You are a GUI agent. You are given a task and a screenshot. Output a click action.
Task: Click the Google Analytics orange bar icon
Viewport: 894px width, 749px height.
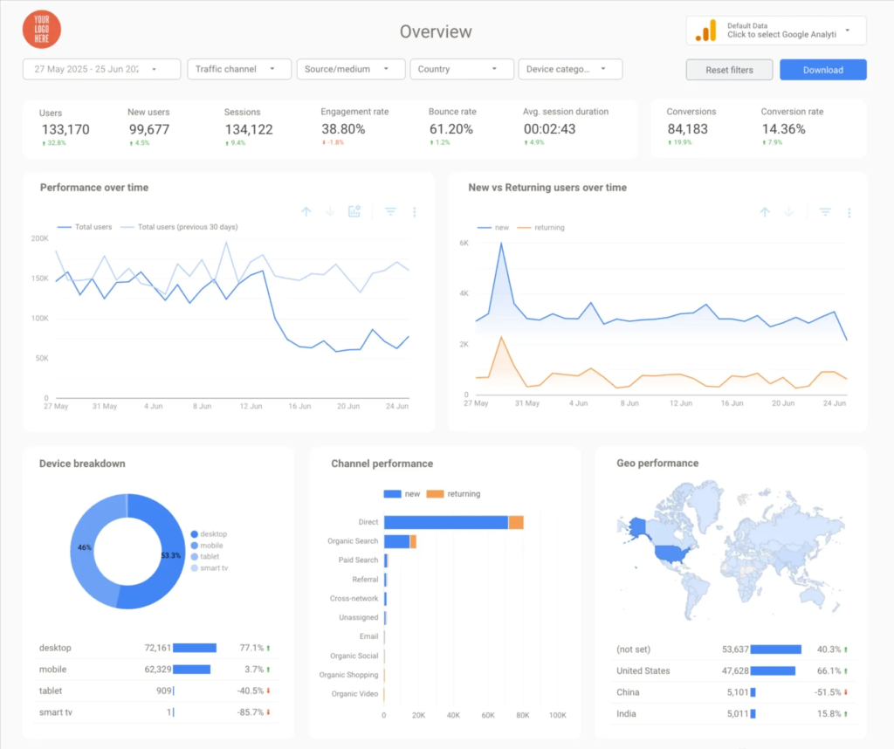[x=705, y=31]
